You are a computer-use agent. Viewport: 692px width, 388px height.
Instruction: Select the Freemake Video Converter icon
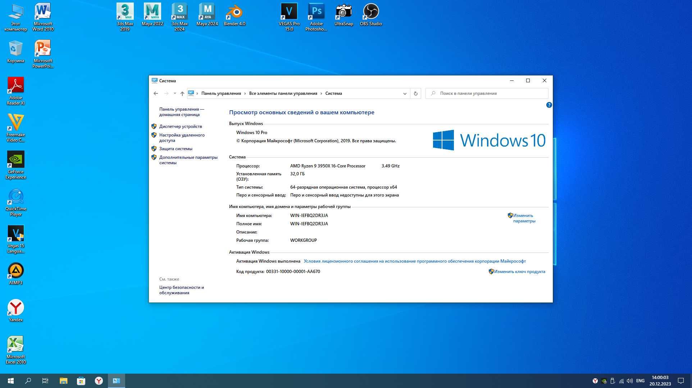(15, 128)
